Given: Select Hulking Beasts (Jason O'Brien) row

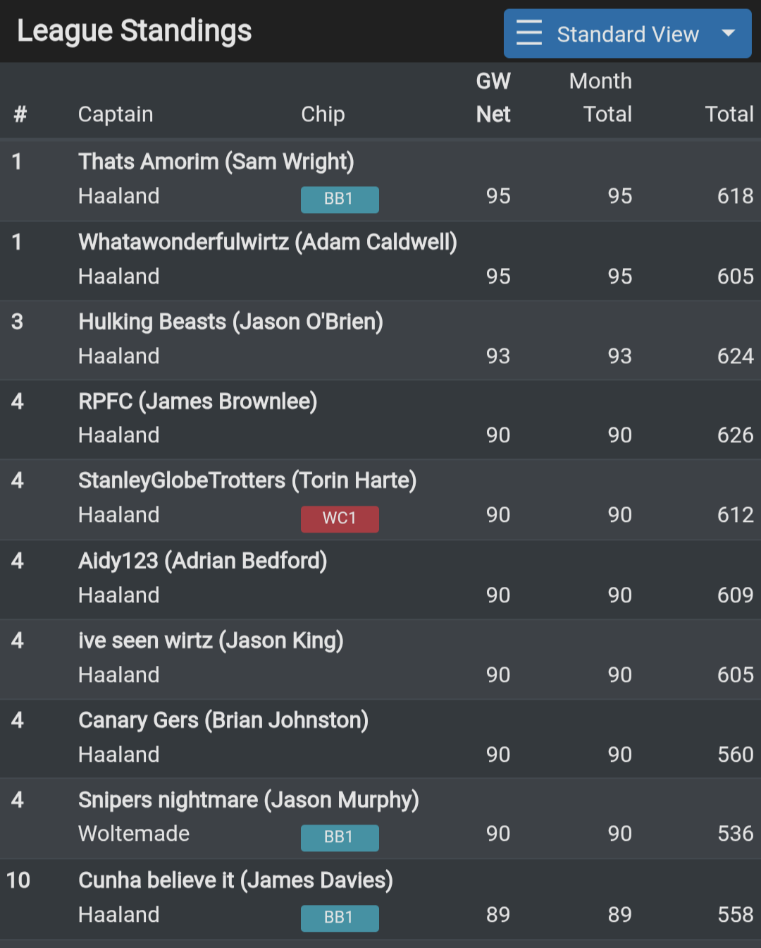Looking at the screenshot, I should point(231,322).
